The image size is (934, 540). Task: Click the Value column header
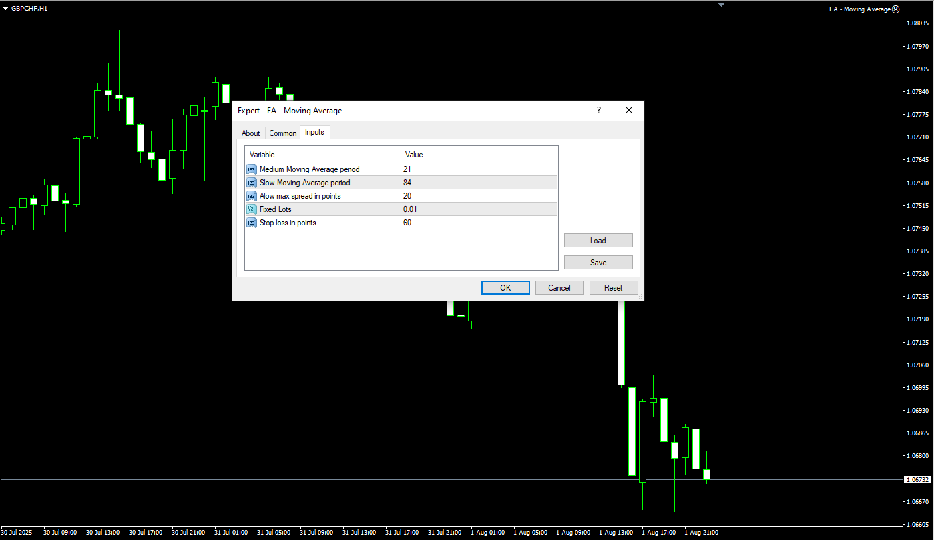click(479, 155)
